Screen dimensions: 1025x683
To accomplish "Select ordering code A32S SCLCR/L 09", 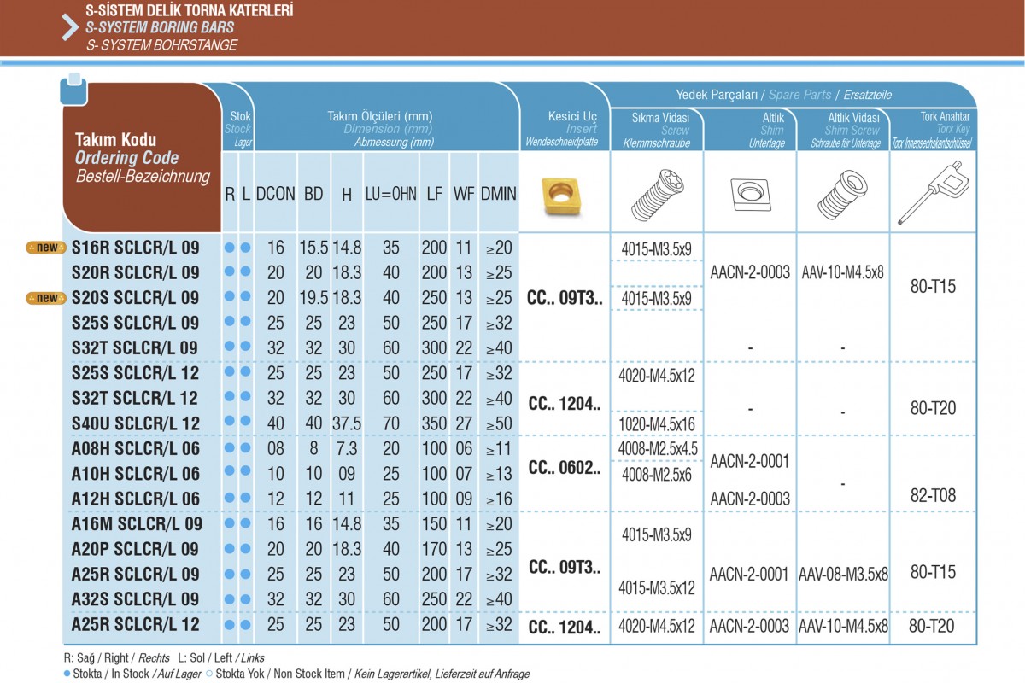I will 135,599.
